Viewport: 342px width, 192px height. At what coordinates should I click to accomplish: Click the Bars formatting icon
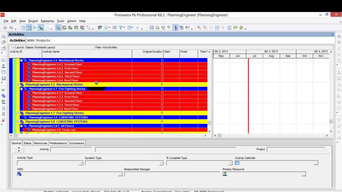pos(100,27)
